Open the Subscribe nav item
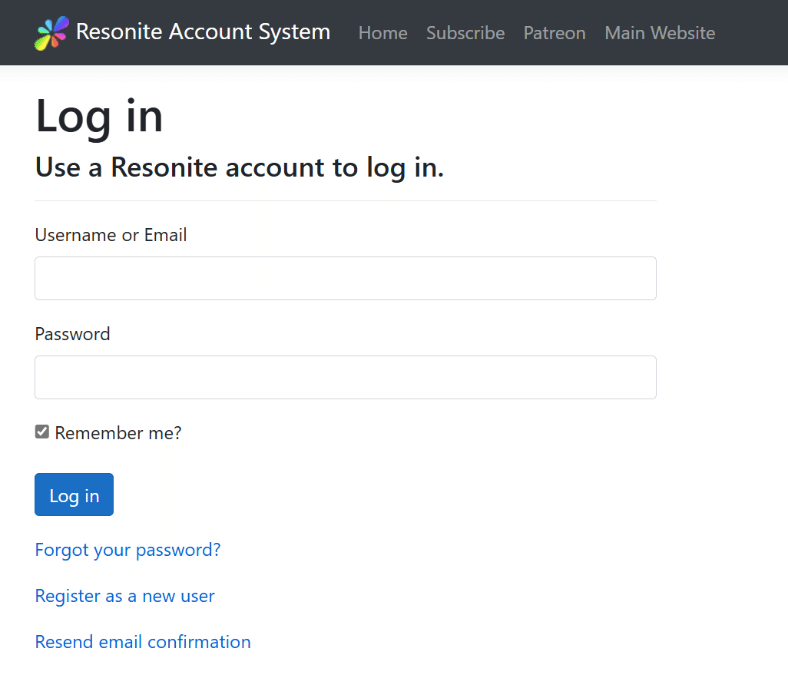The width and height of the screenshot is (788, 688). pyautogui.click(x=465, y=33)
